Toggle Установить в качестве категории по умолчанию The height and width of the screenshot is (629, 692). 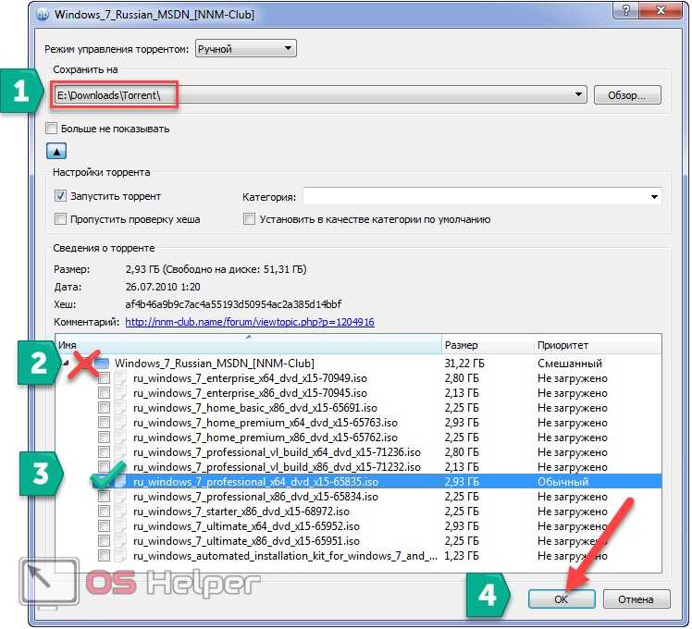click(x=250, y=218)
